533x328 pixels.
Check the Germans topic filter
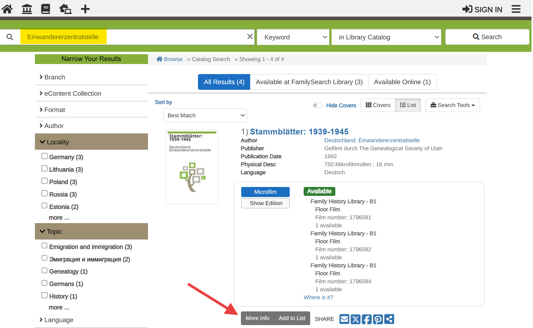pyautogui.click(x=44, y=283)
